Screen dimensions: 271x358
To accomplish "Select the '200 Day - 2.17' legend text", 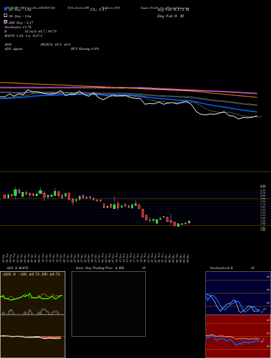I will [x=21, y=23].
